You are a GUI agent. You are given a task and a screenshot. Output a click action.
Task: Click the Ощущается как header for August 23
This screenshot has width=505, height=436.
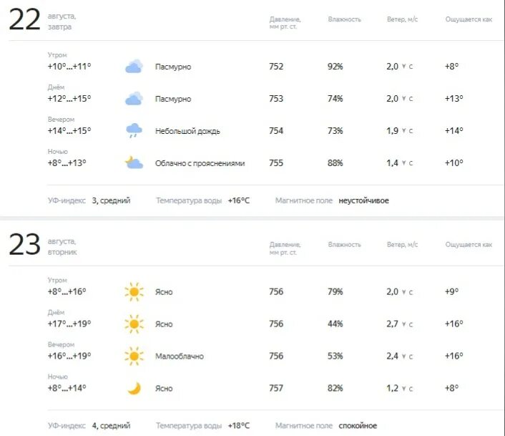(469, 245)
